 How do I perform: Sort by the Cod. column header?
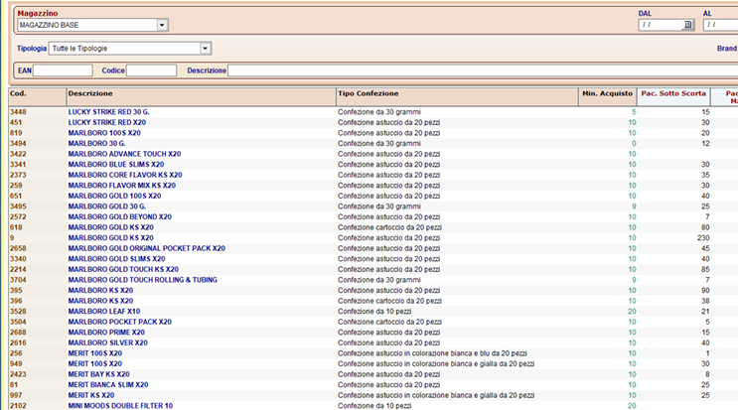38,97
